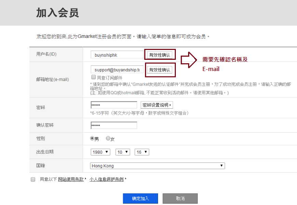
Task: Open the personal information protection policy link
Action: pyautogui.click(x=107, y=179)
